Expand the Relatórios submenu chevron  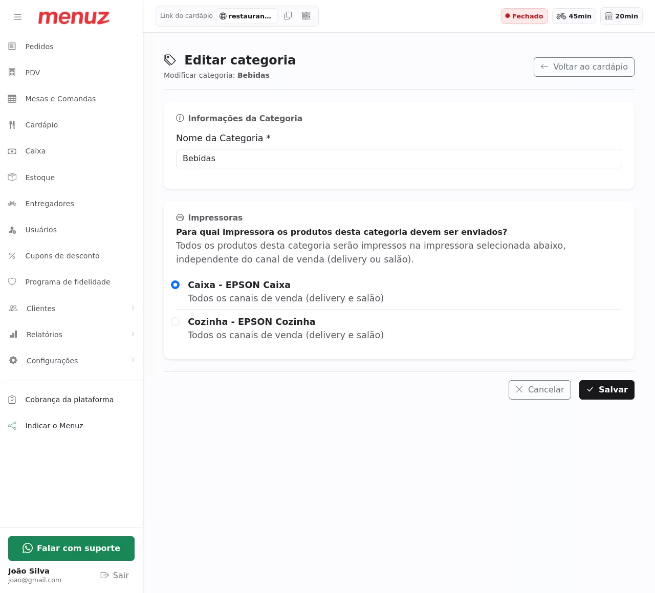(x=133, y=334)
